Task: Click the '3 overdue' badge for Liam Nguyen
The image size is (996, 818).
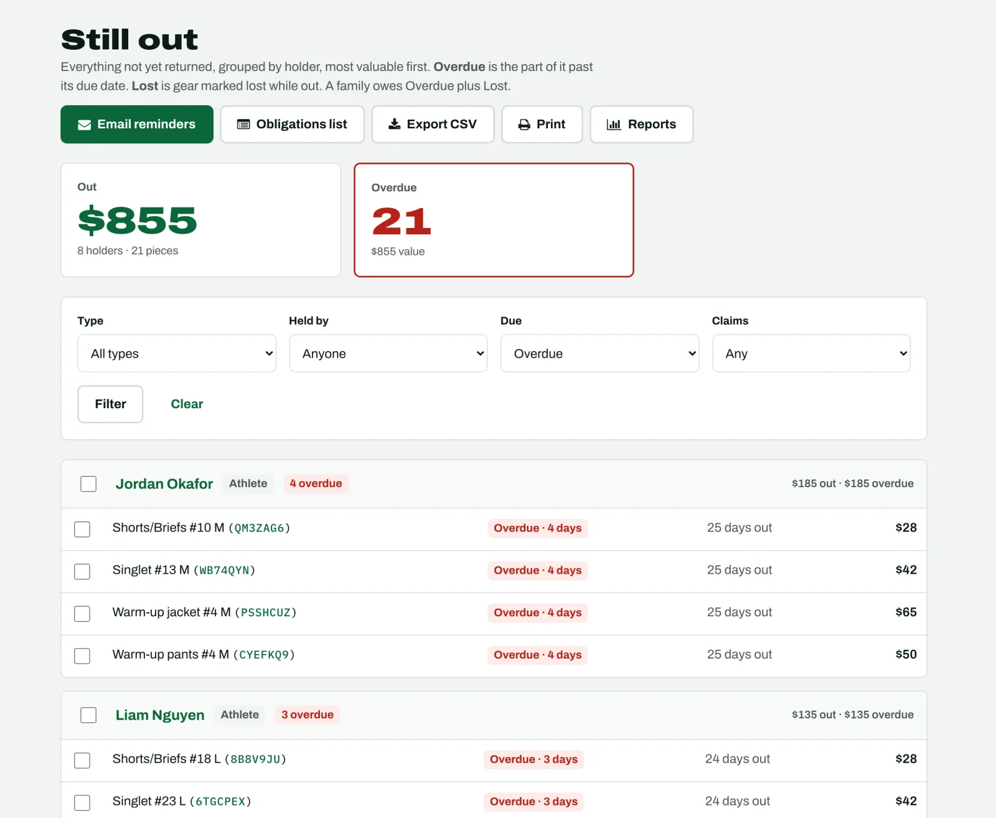Action: pos(308,715)
